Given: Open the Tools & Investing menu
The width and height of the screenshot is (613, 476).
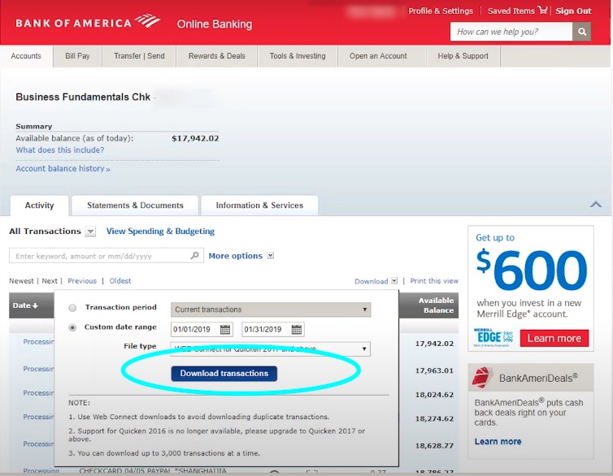Looking at the screenshot, I should 298,56.
